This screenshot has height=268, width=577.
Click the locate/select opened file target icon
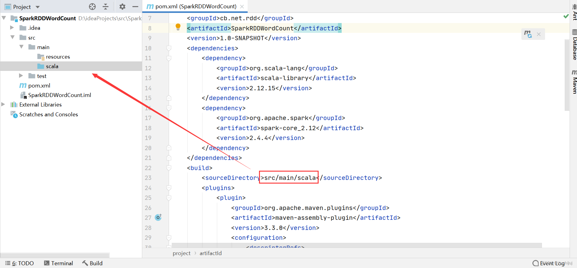[92, 6]
